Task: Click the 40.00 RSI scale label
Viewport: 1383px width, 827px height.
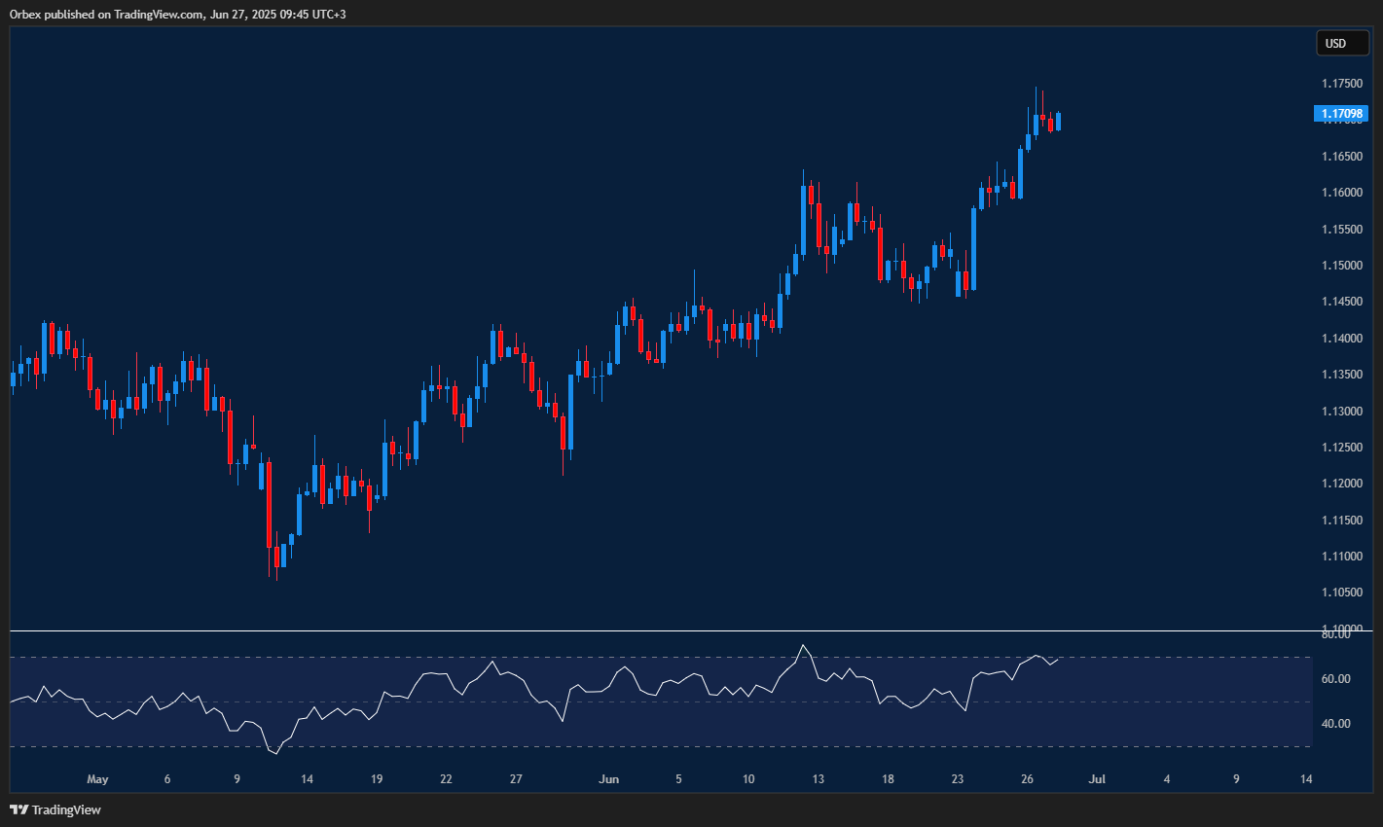Action: click(1335, 723)
